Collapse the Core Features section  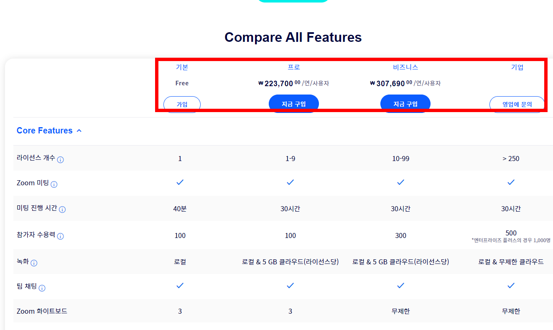click(x=49, y=130)
